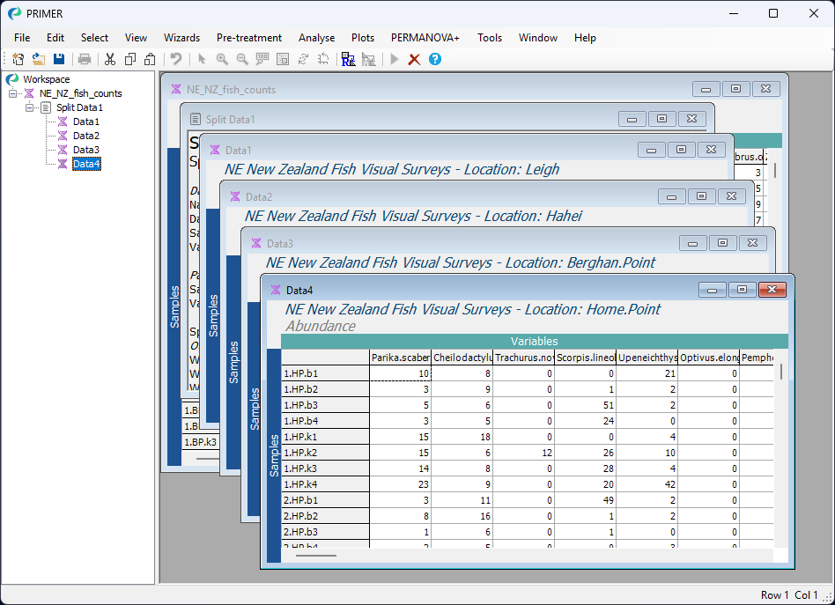
Task: Minimize the Data4 child window
Action: click(712, 290)
